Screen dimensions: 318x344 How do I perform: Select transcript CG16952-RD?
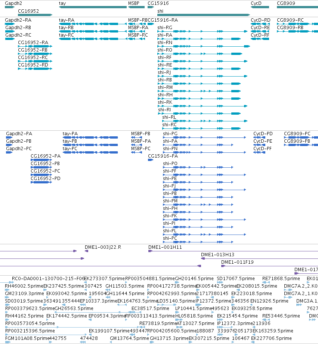pos(33,65)
